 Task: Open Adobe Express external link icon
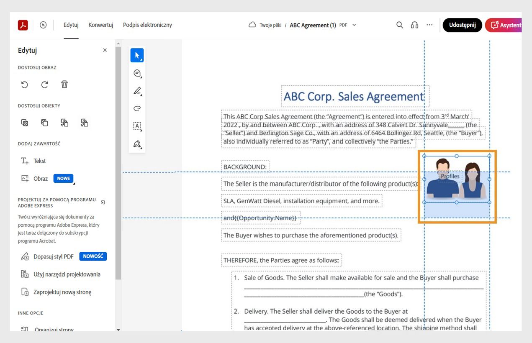pos(103,202)
